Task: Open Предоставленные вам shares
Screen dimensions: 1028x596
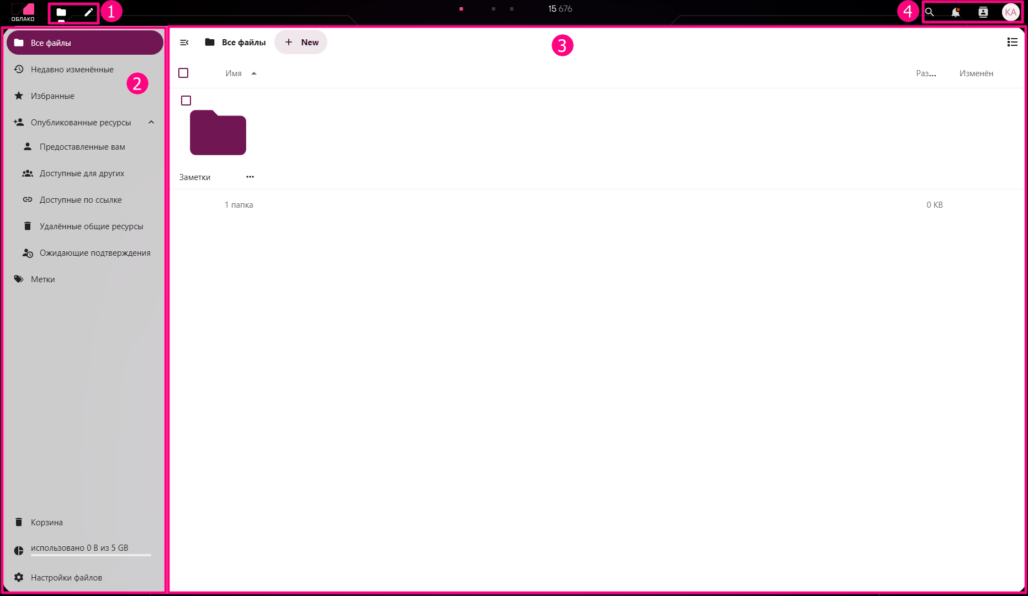Action: point(89,146)
